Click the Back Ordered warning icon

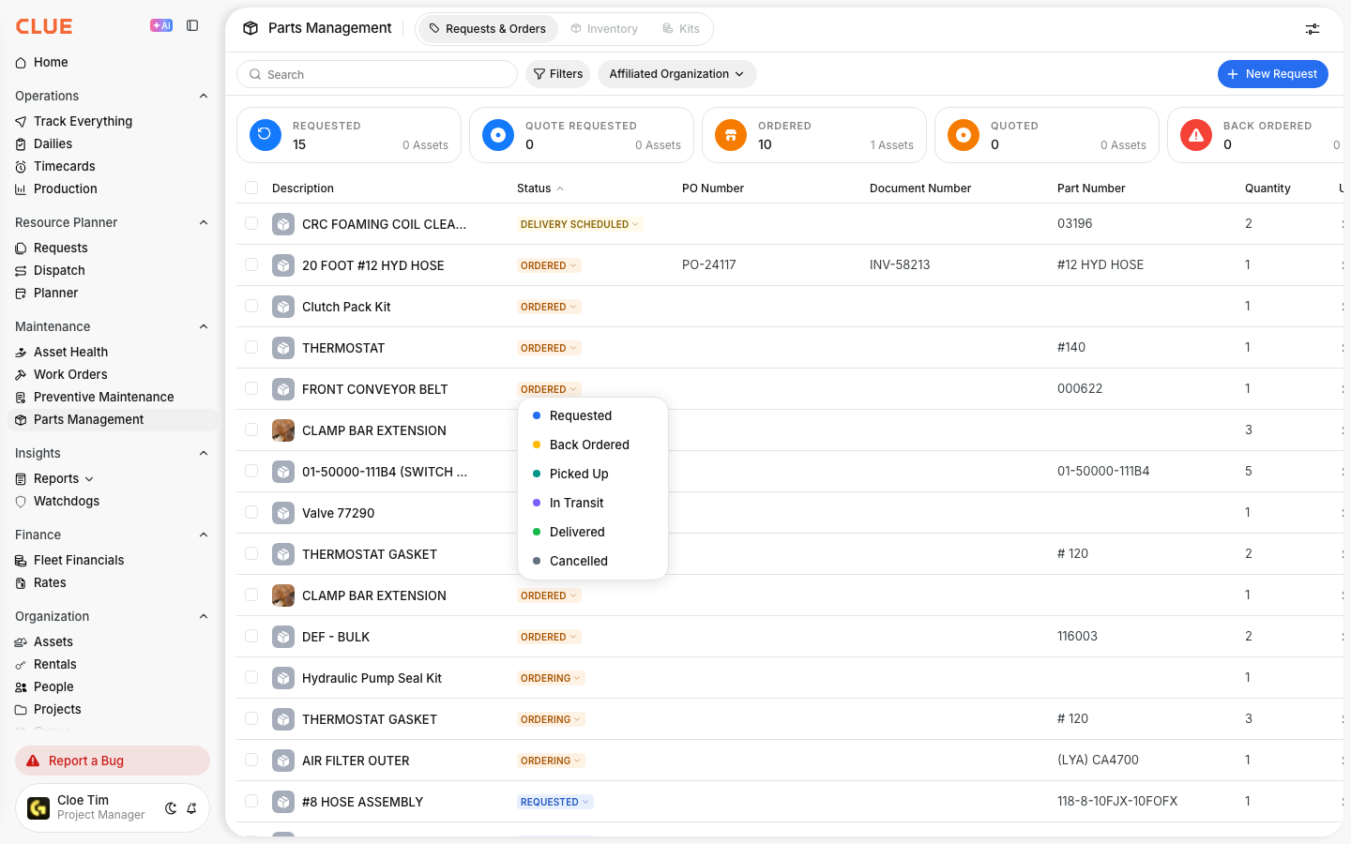coord(1196,135)
